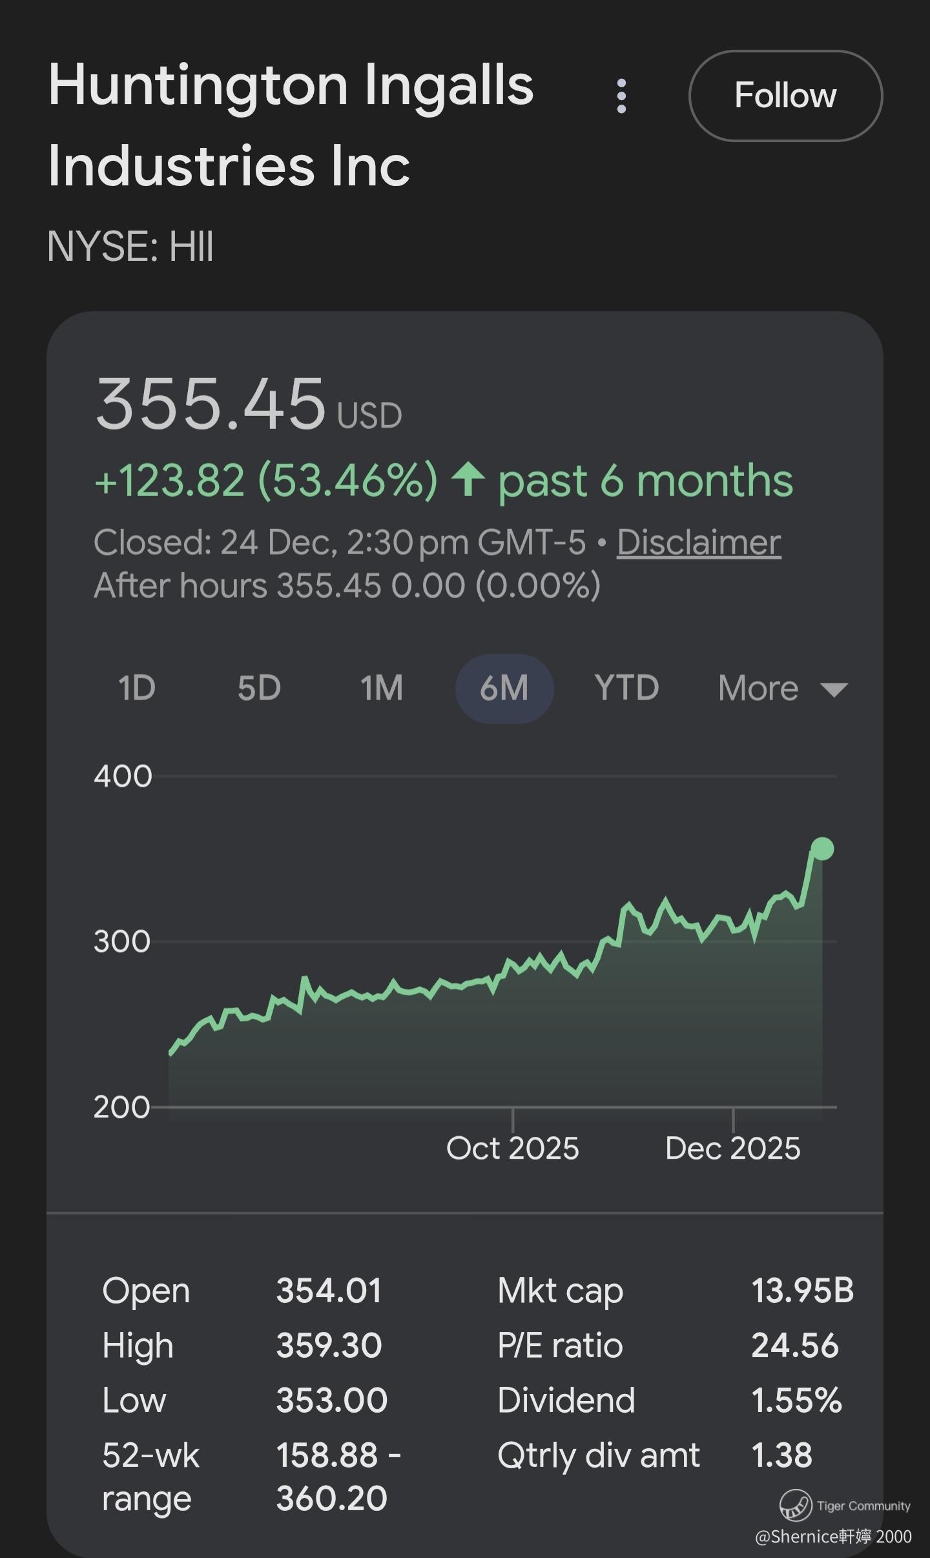The image size is (930, 1558).
Task: Click the Oct 2025 axis marker
Action: tap(513, 1148)
